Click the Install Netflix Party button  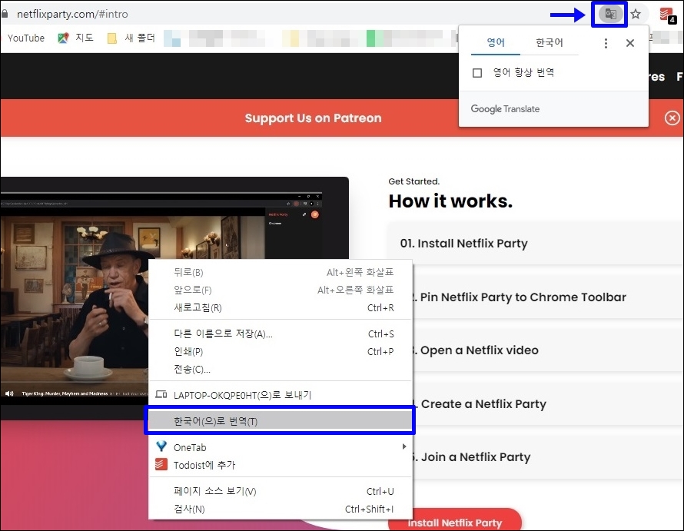click(454, 521)
